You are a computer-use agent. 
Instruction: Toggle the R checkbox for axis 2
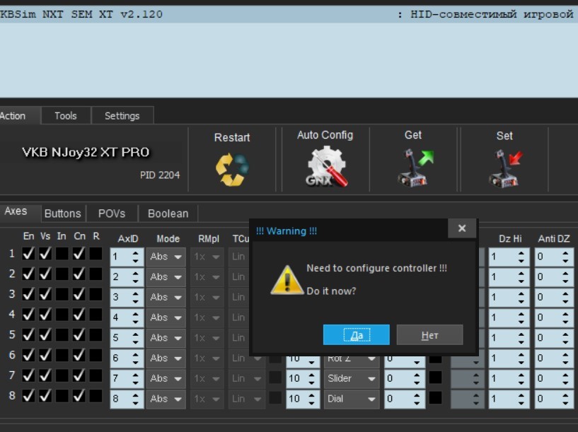[x=96, y=274]
